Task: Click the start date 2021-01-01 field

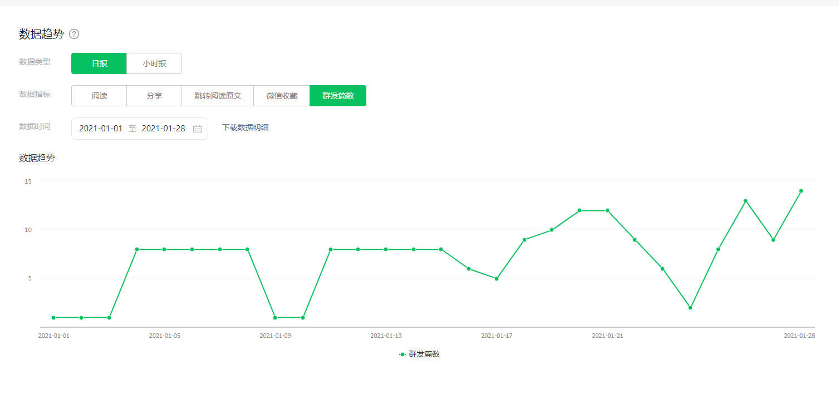Action: click(x=101, y=129)
